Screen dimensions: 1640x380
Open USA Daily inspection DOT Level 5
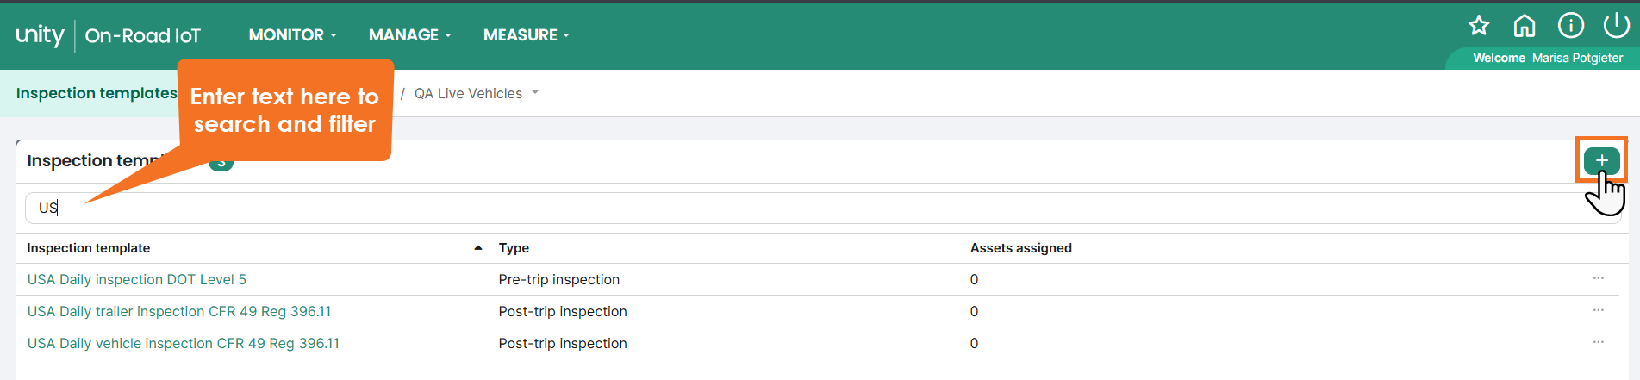[137, 279]
